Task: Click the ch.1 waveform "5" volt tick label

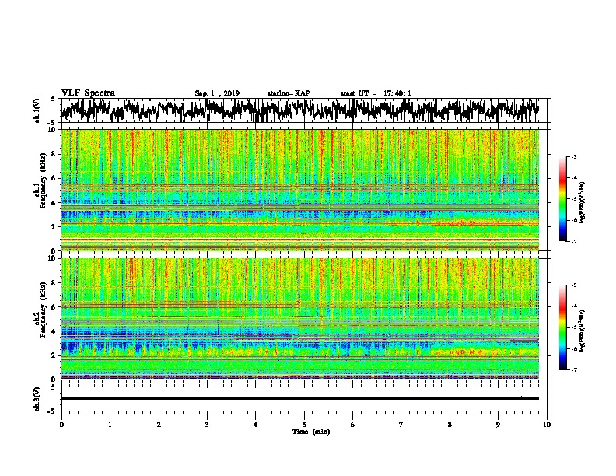Action: pos(54,99)
